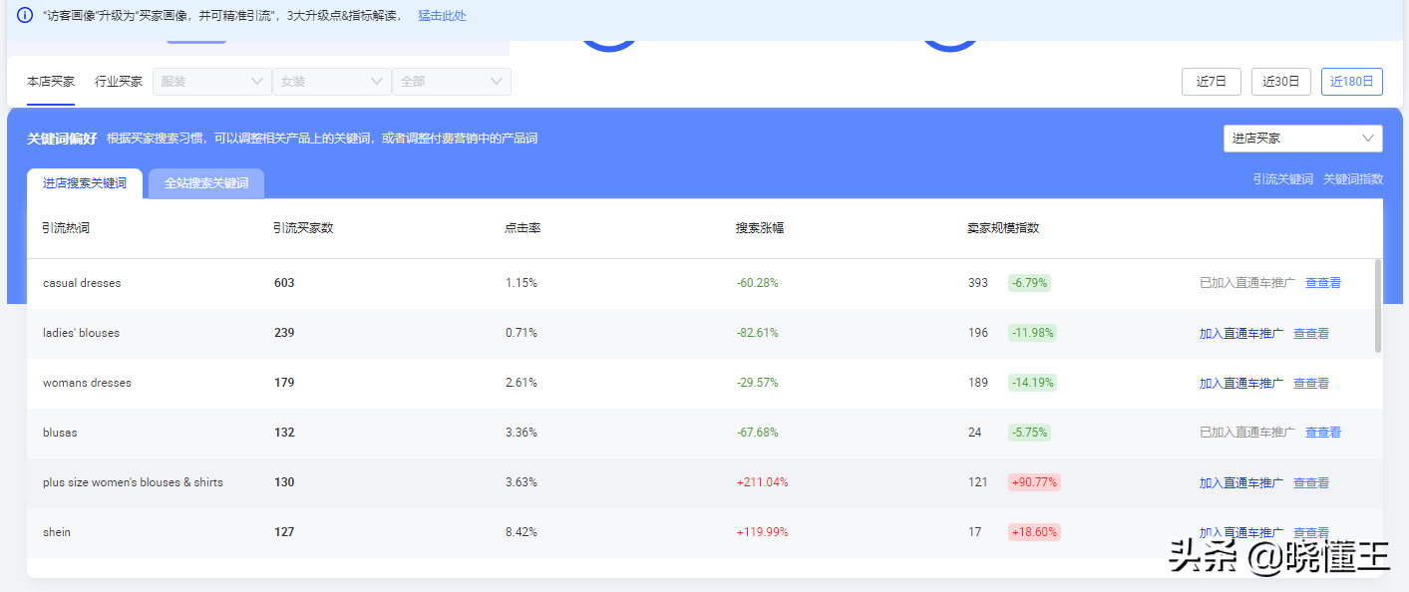This screenshot has height=592, width=1409.
Task: Click the -11.98% change badge
Action: [x=1032, y=333]
